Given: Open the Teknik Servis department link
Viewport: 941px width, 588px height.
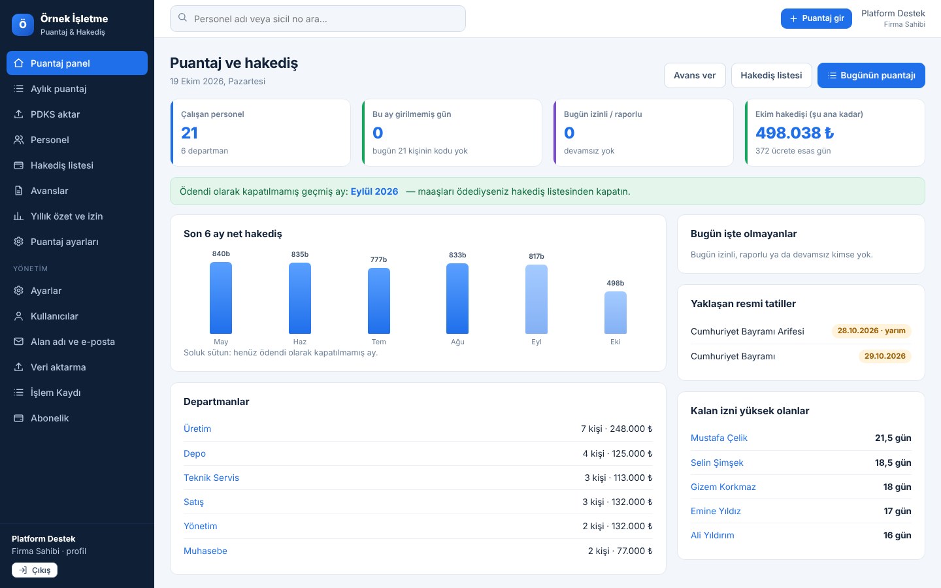Looking at the screenshot, I should [211, 478].
